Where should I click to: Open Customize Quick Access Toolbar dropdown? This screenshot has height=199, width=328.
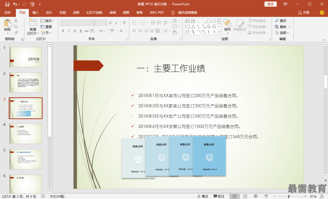point(40,4)
